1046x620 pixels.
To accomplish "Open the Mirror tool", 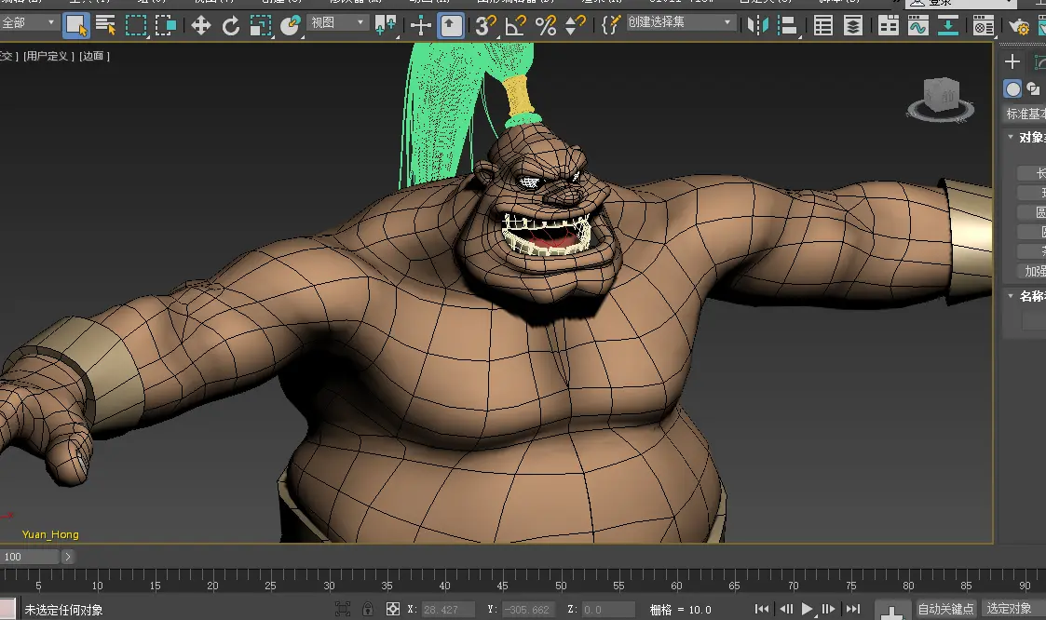I will pyautogui.click(x=759, y=25).
